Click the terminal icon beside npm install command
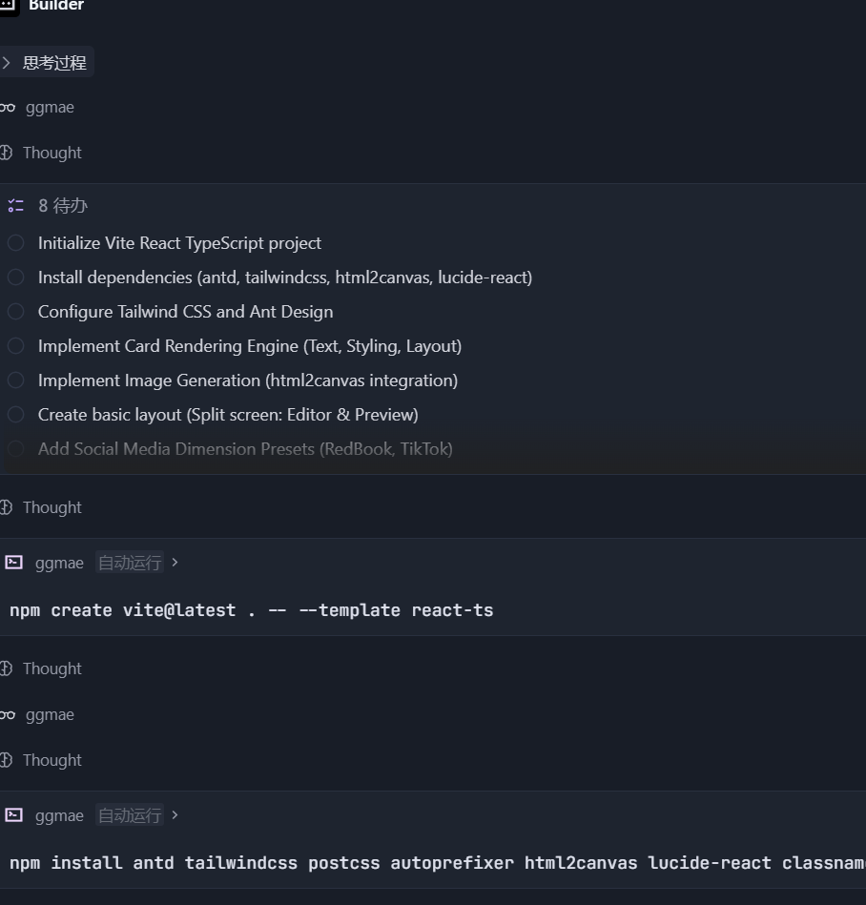 [13, 815]
